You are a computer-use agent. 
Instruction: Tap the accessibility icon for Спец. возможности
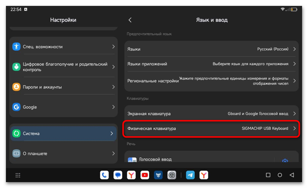pos(16,46)
